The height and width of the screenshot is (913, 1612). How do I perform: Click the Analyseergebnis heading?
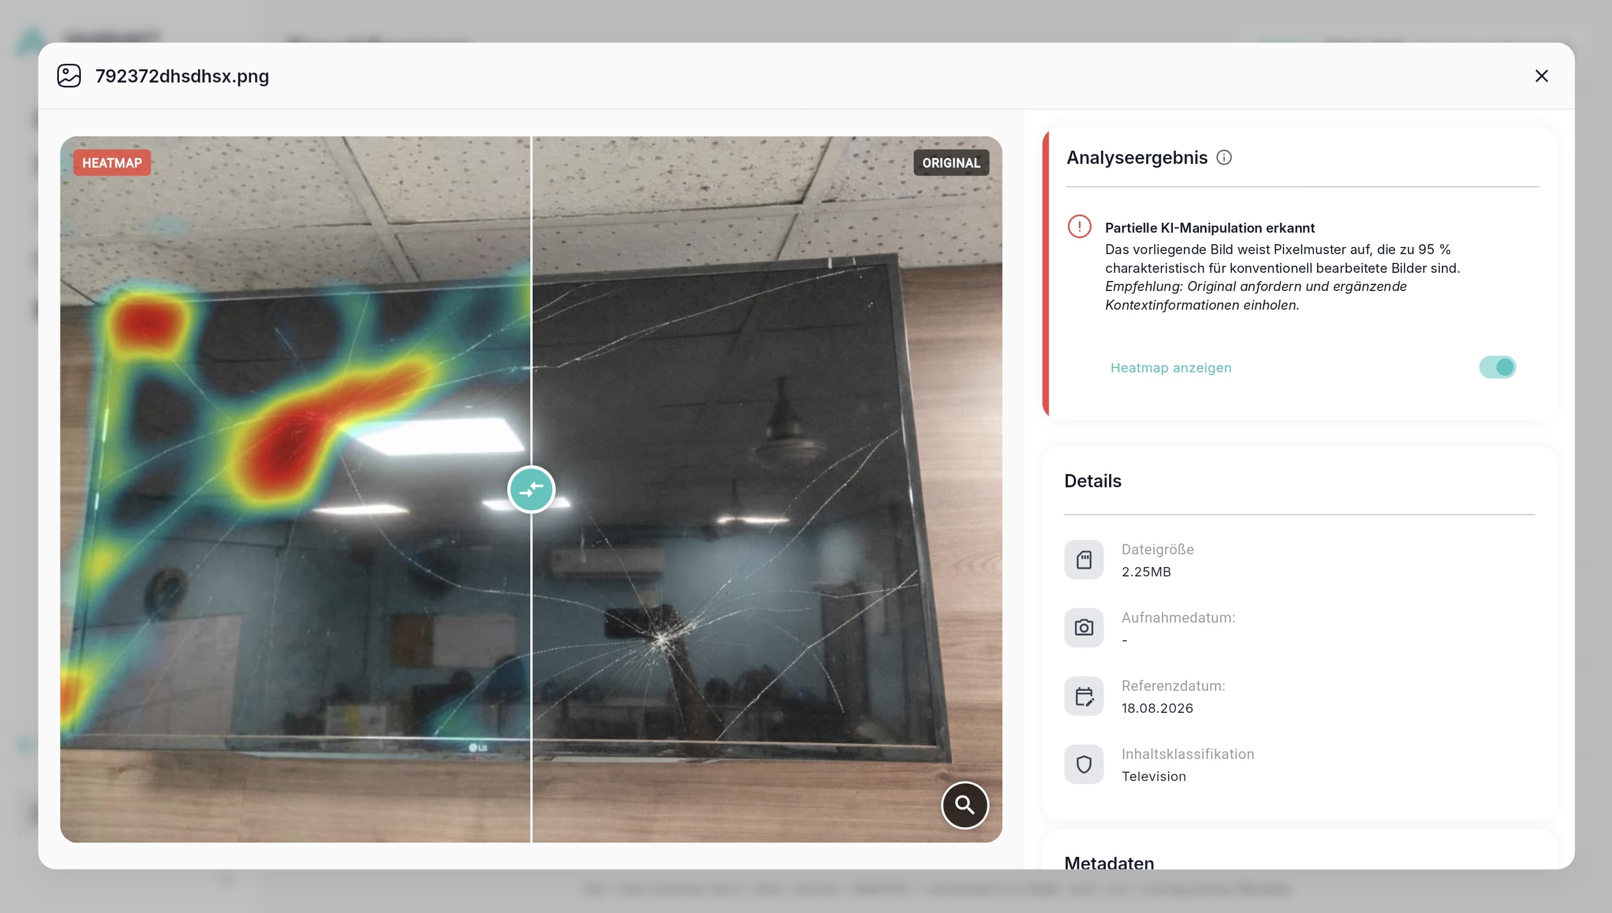point(1137,157)
